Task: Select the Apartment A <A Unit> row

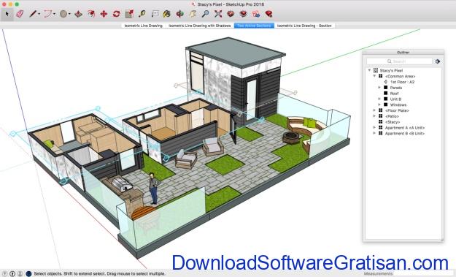Action: click(404, 128)
